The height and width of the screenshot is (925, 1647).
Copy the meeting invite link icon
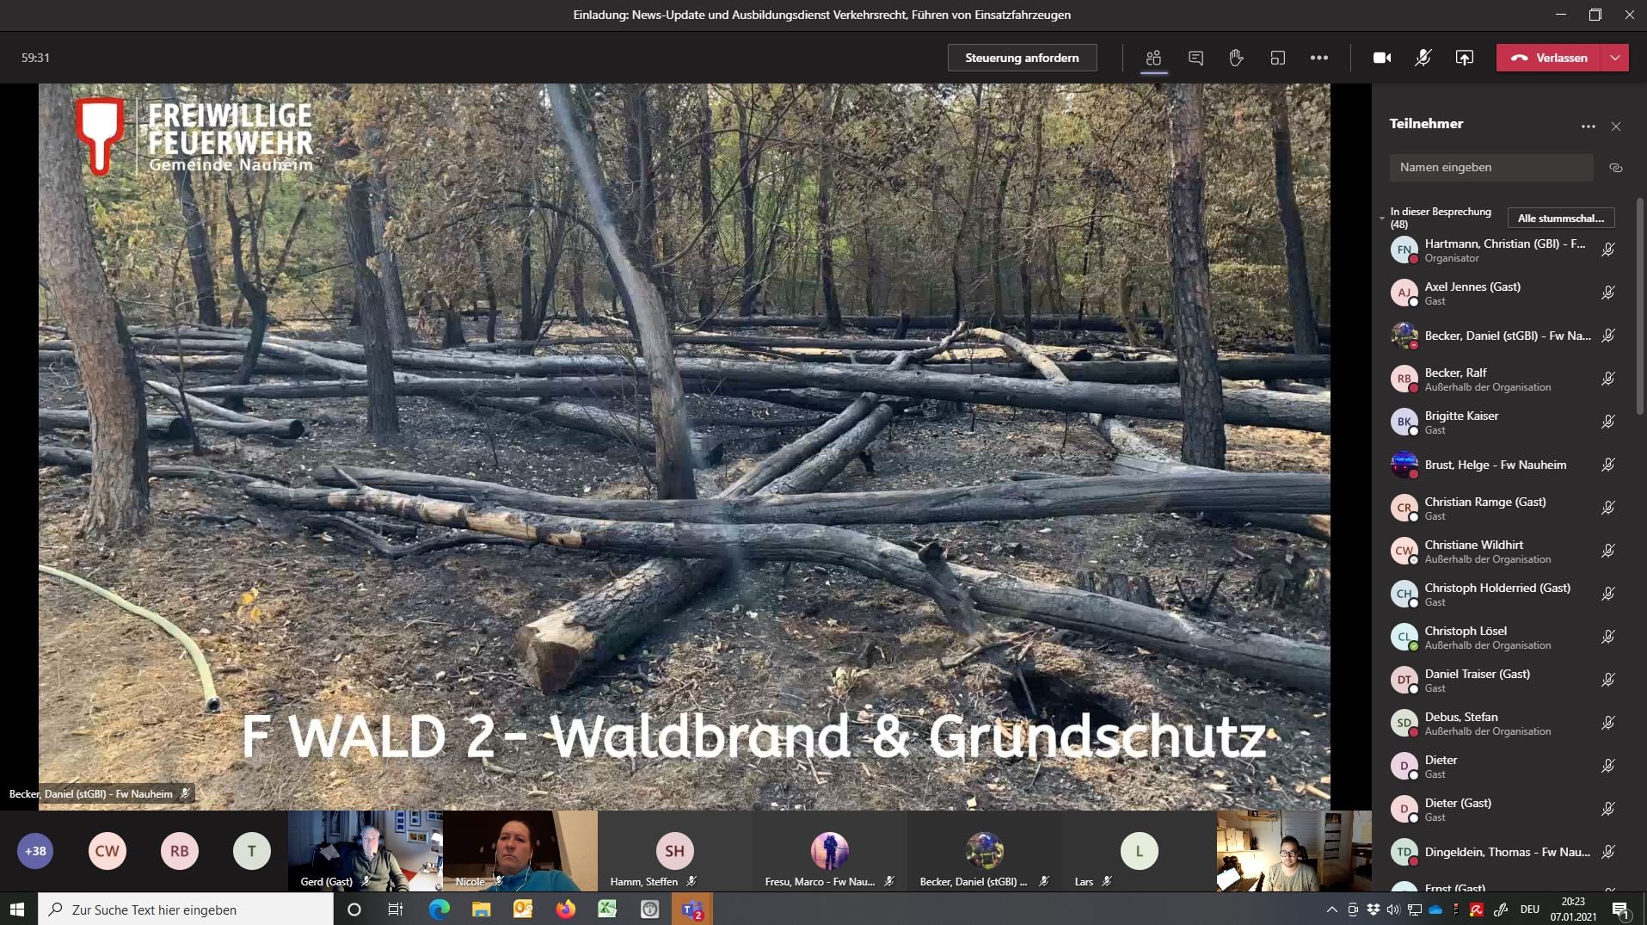(x=1615, y=168)
